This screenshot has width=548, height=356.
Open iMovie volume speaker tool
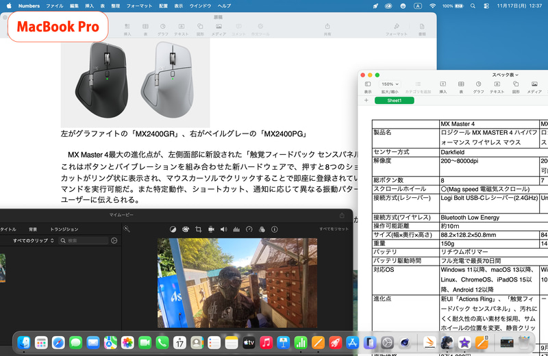[x=224, y=229]
